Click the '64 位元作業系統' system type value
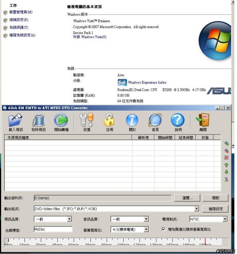 [x=130, y=101]
